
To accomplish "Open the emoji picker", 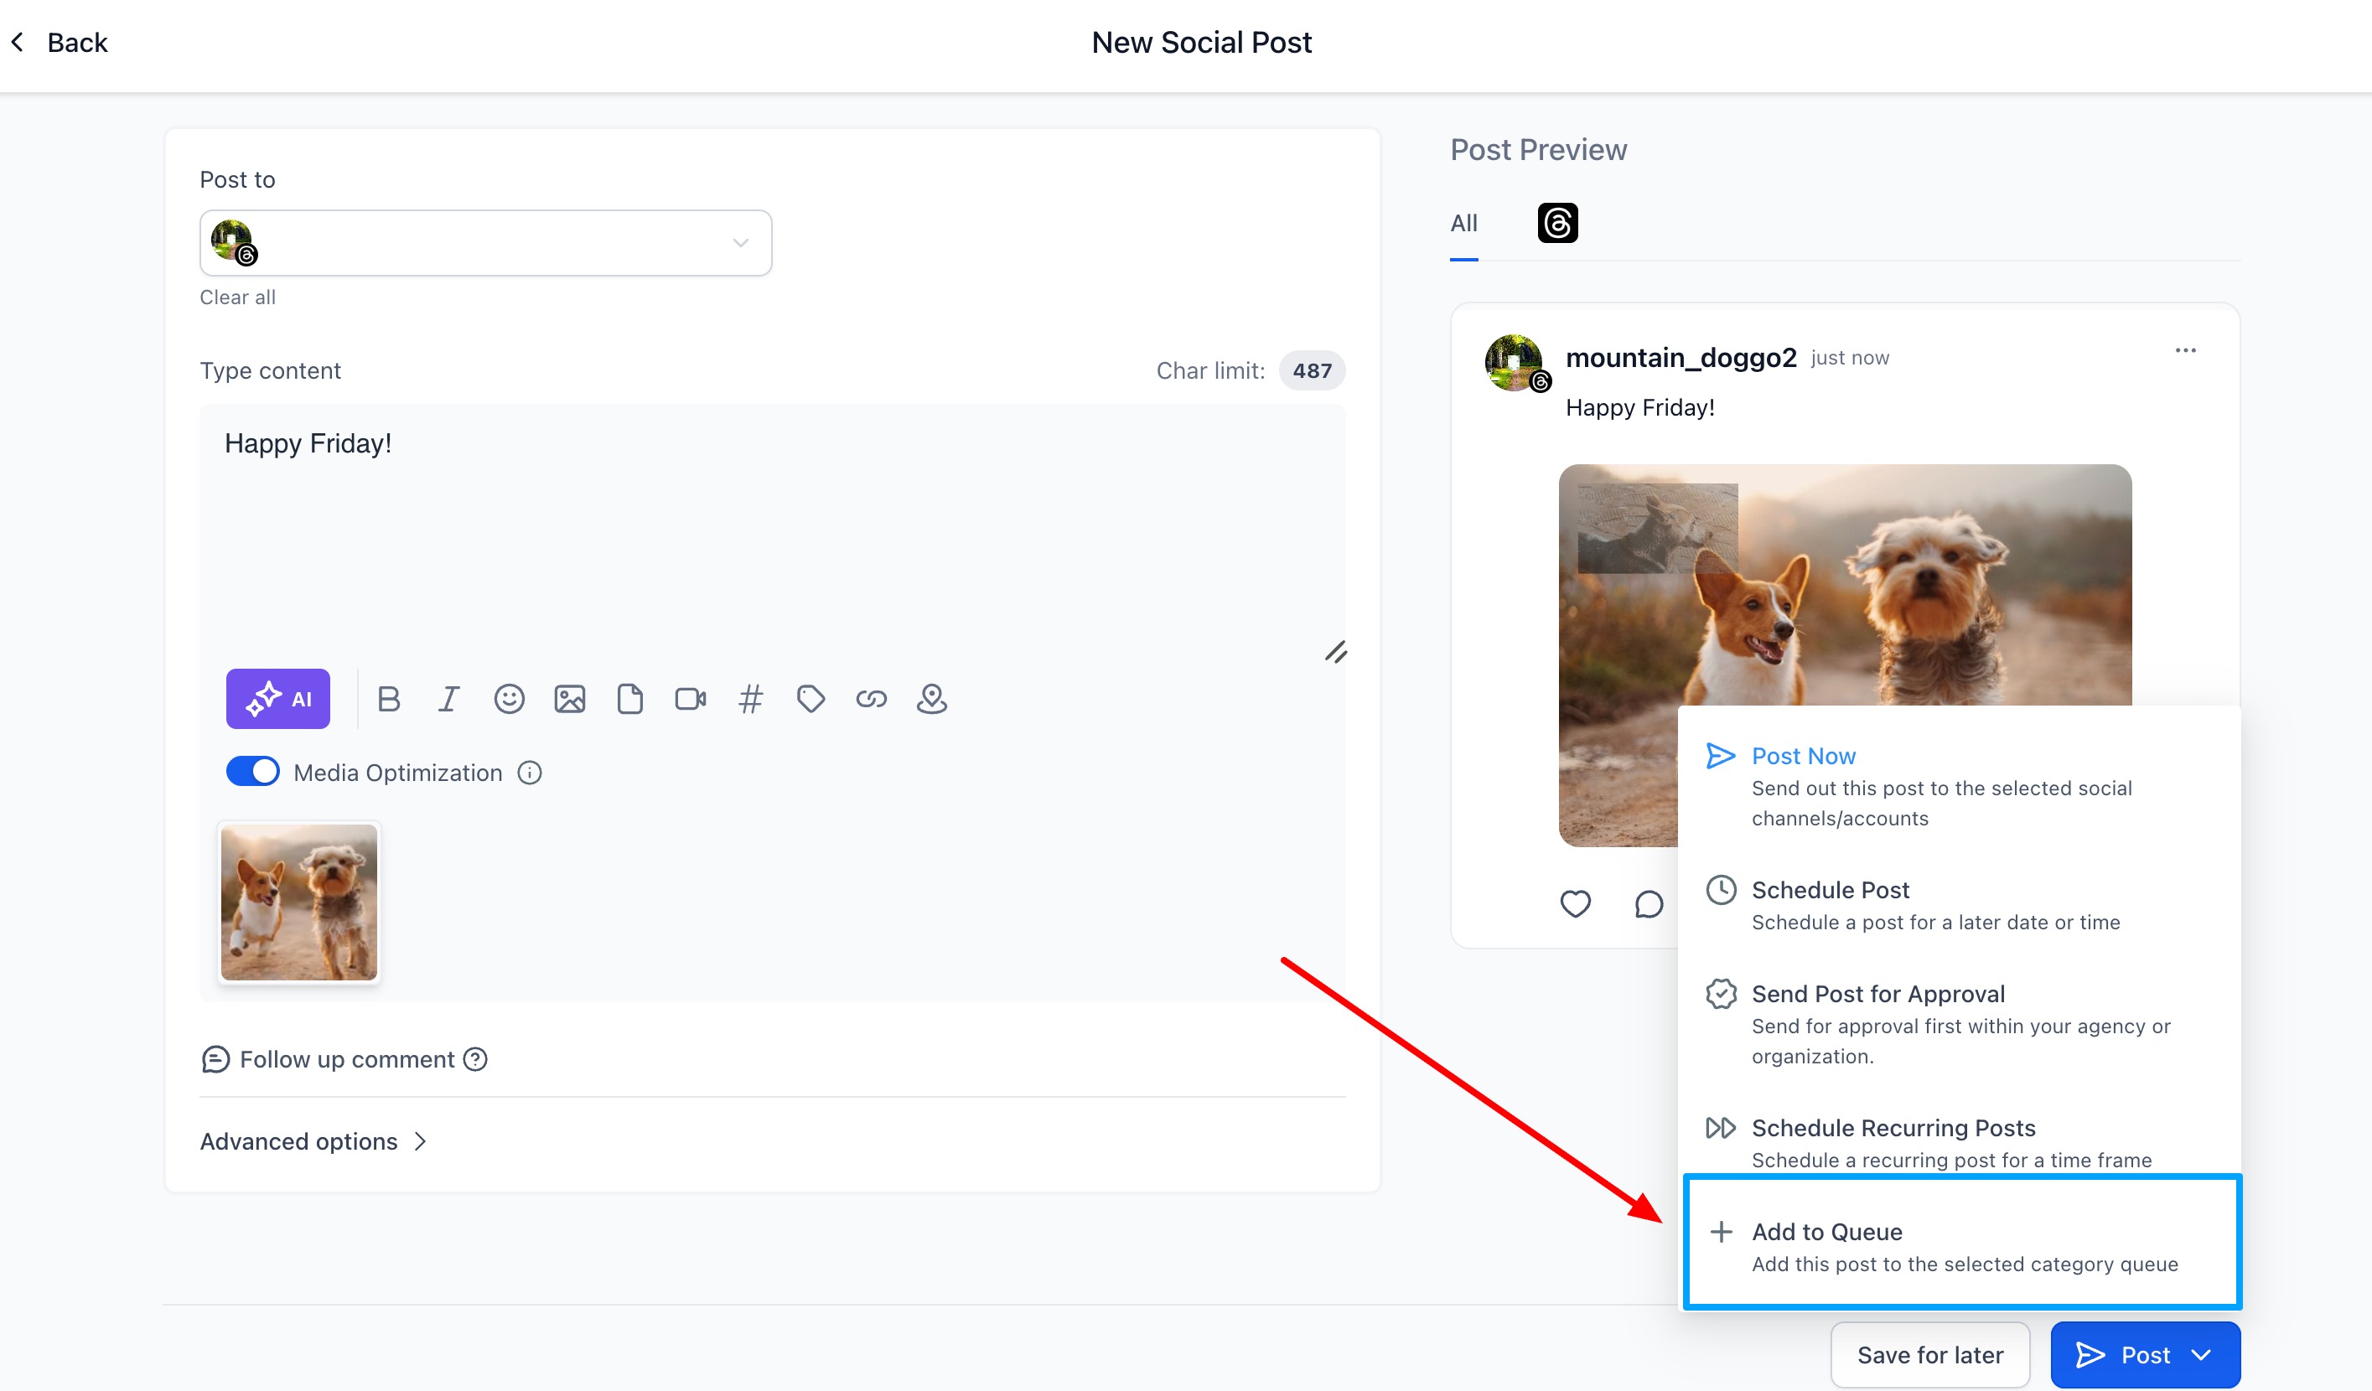I will pyautogui.click(x=510, y=698).
